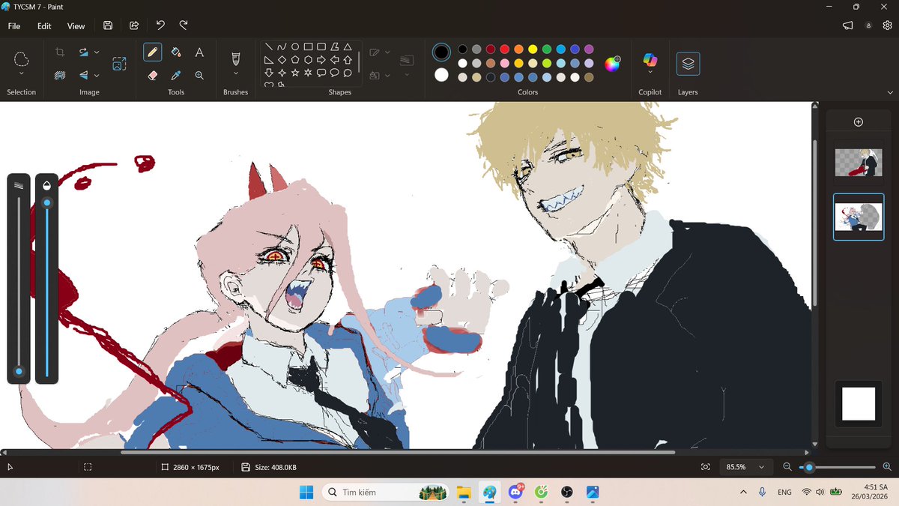This screenshot has height=506, width=899.
Task: Select the Eraser tool
Action: (153, 75)
